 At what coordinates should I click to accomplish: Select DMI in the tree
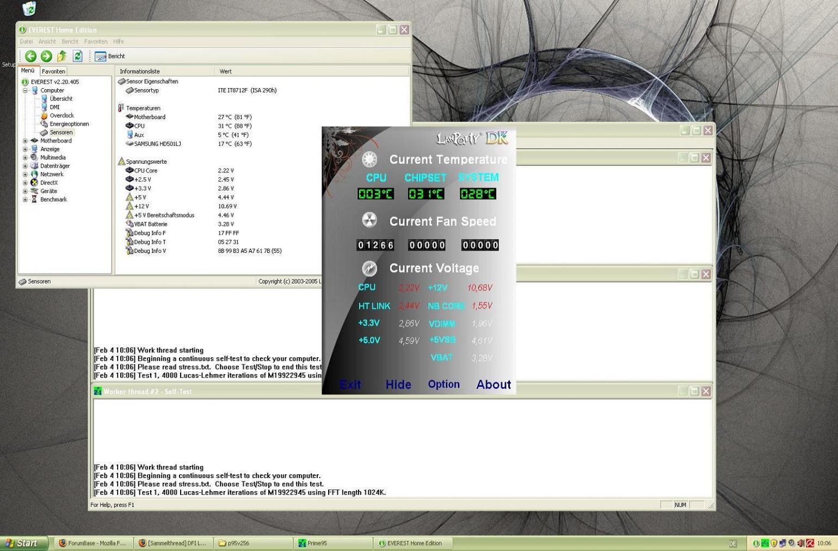54,107
